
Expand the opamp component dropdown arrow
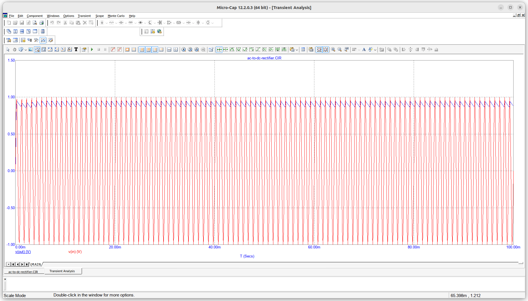(x=174, y=23)
